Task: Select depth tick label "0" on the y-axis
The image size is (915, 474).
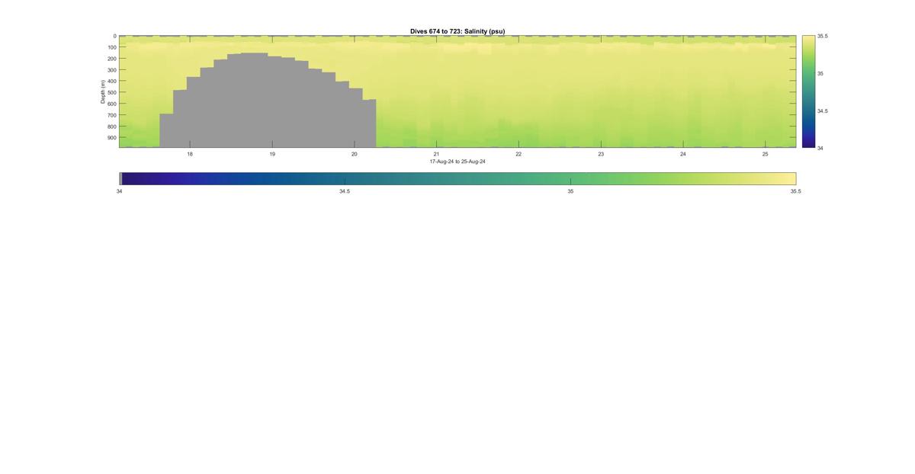Action: (x=114, y=36)
